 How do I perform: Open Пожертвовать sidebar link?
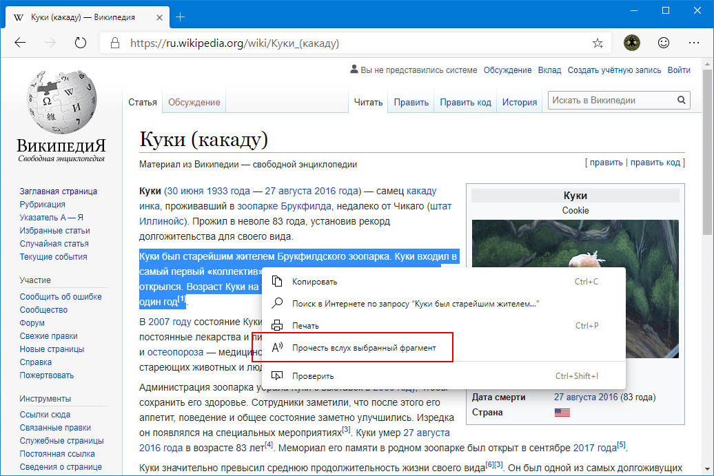[x=47, y=375]
